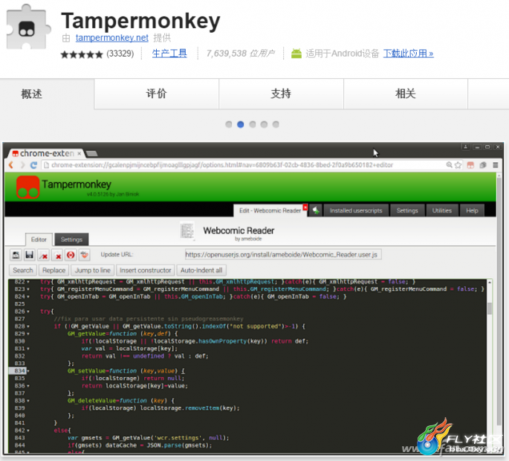Click the green Android robot icon

click(x=296, y=54)
